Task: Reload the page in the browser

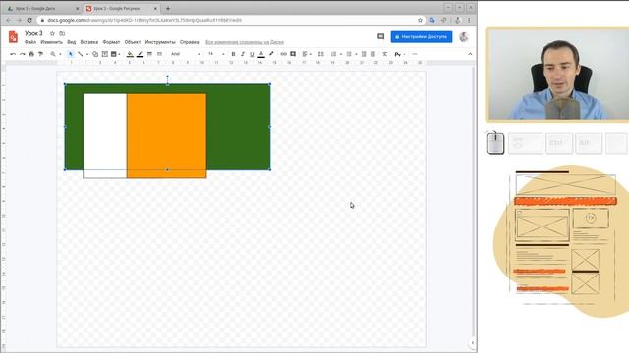Action: click(29, 20)
